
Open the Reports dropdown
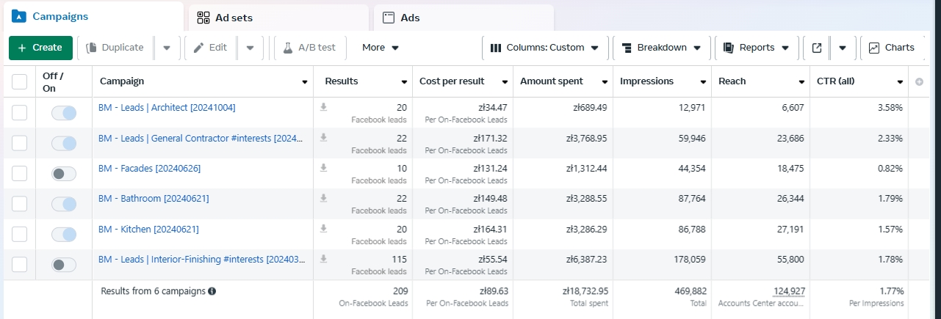757,48
